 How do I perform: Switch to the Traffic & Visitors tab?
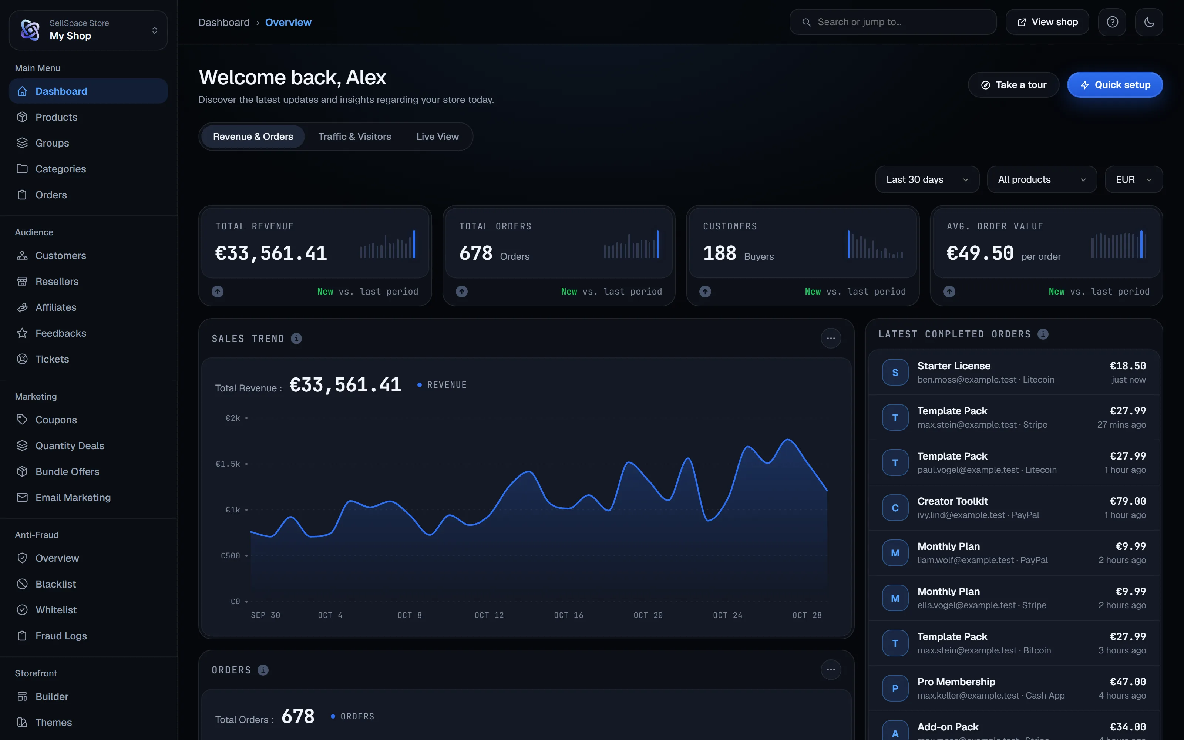click(355, 137)
